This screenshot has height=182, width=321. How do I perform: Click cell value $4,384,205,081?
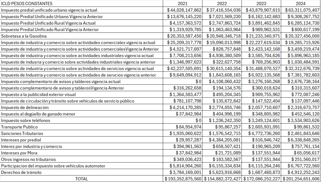pyautogui.click(x=225, y=140)
